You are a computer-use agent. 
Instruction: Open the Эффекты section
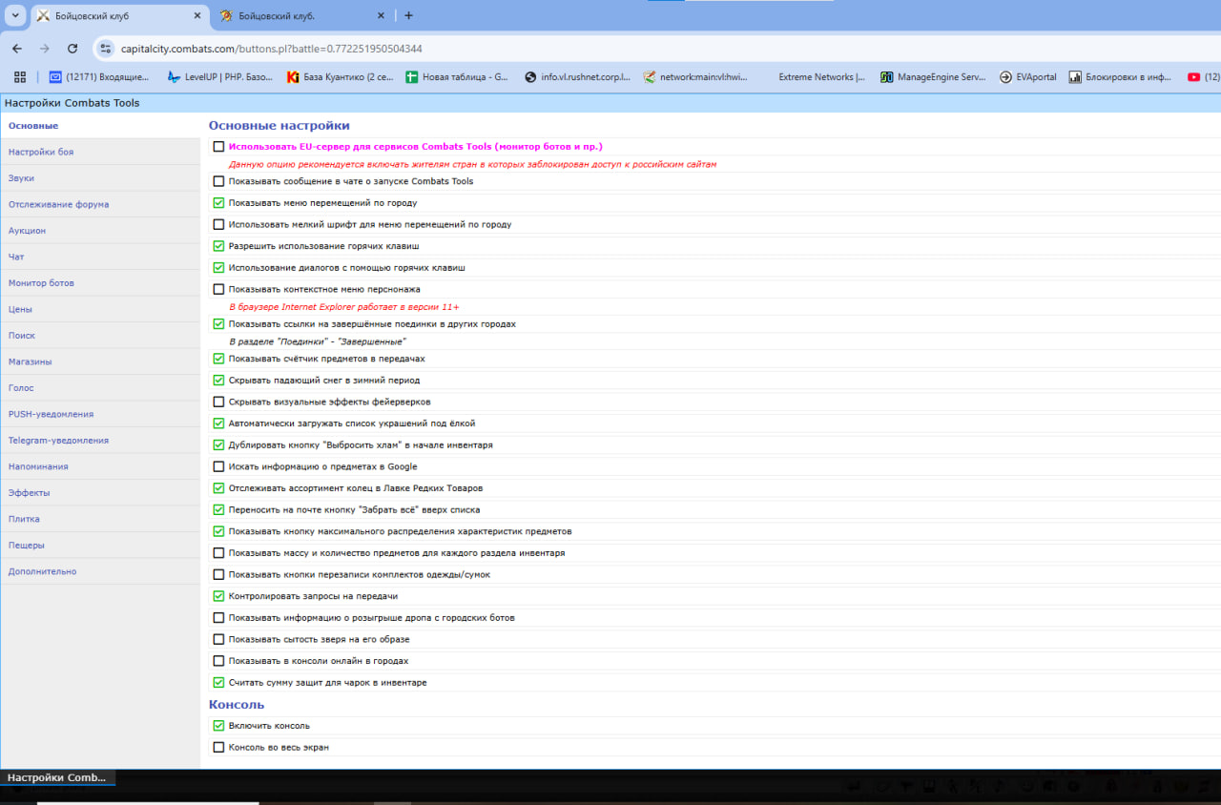[100, 493]
